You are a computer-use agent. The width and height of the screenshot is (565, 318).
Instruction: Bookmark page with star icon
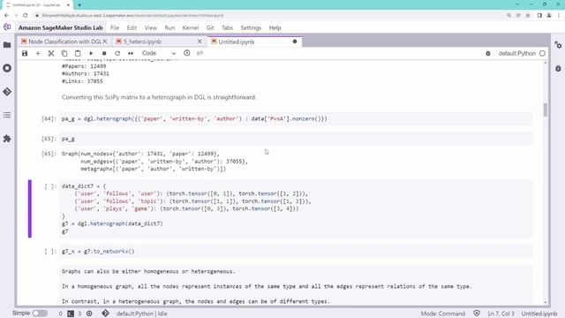click(x=528, y=16)
